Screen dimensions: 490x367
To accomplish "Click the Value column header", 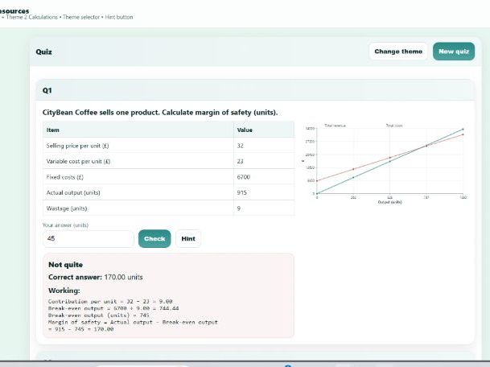I will point(245,130).
